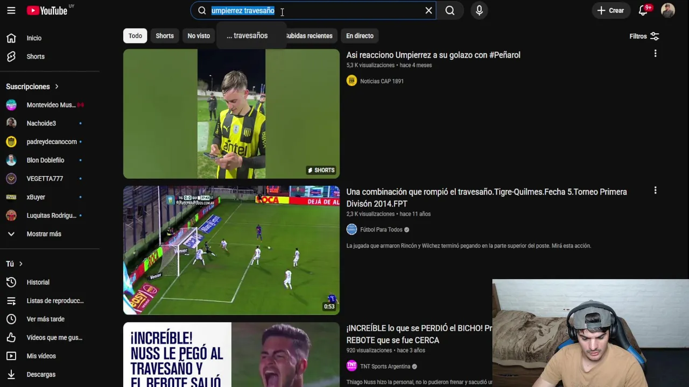Select the En directo chip

pyautogui.click(x=360, y=36)
